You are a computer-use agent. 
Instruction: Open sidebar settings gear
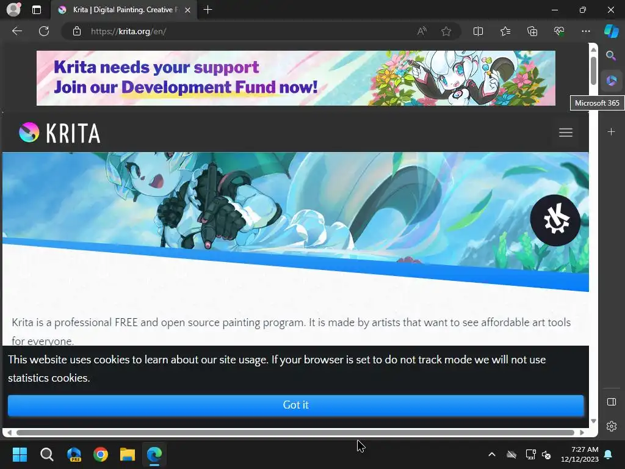[612, 426]
